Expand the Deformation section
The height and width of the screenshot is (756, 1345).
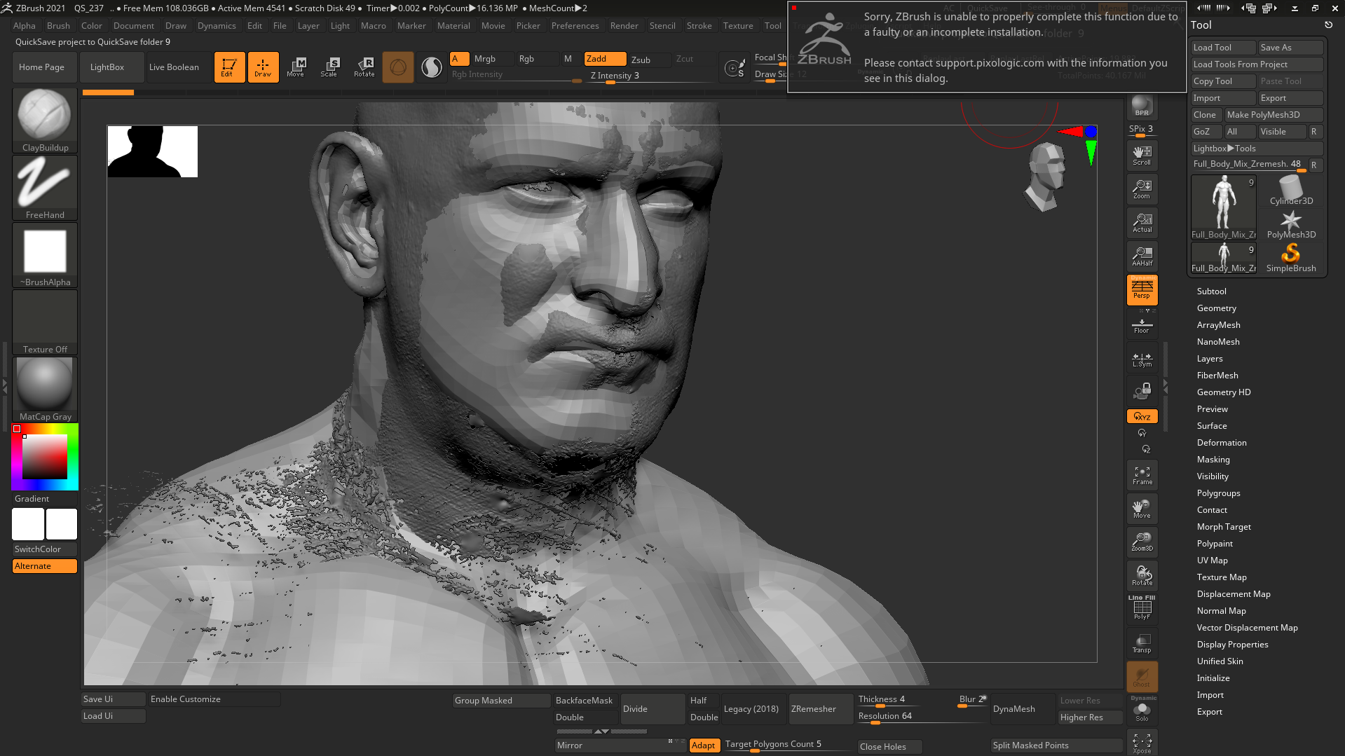[x=1221, y=443]
